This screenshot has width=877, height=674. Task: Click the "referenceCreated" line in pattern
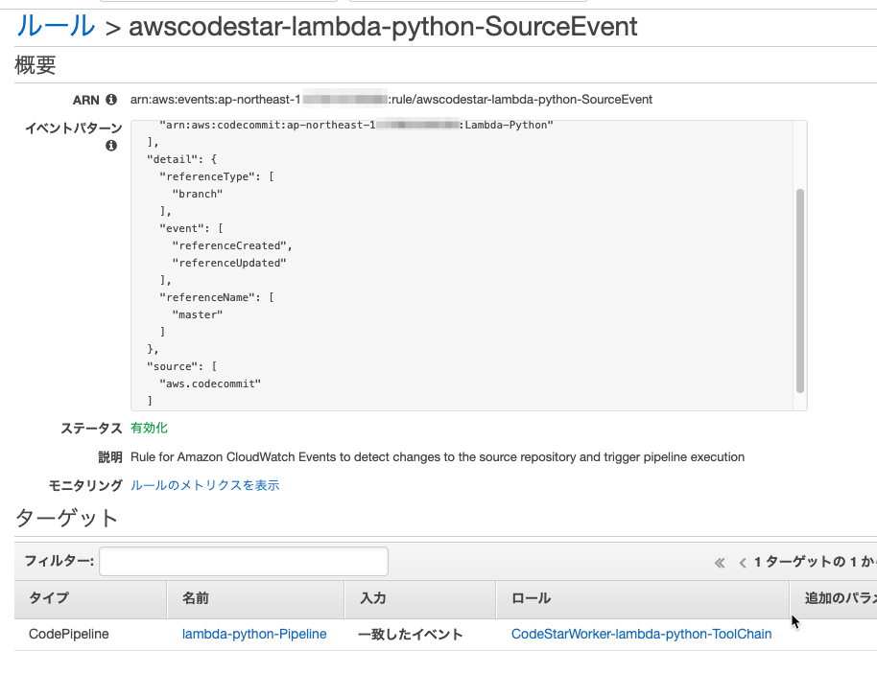click(232, 245)
